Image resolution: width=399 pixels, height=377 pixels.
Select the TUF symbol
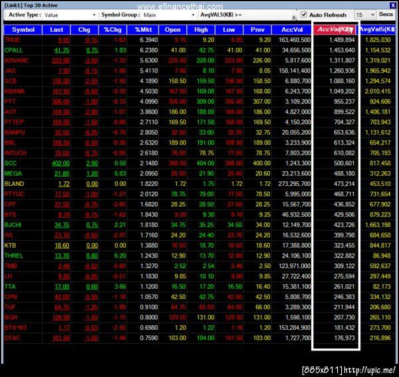tap(10, 307)
